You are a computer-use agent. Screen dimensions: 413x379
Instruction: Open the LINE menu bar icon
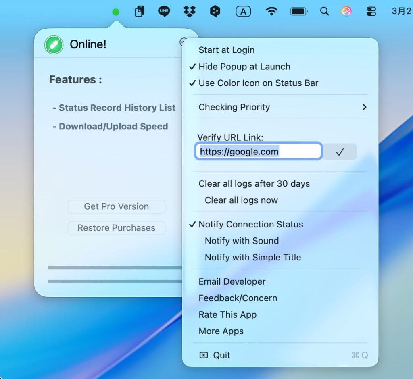point(164,11)
